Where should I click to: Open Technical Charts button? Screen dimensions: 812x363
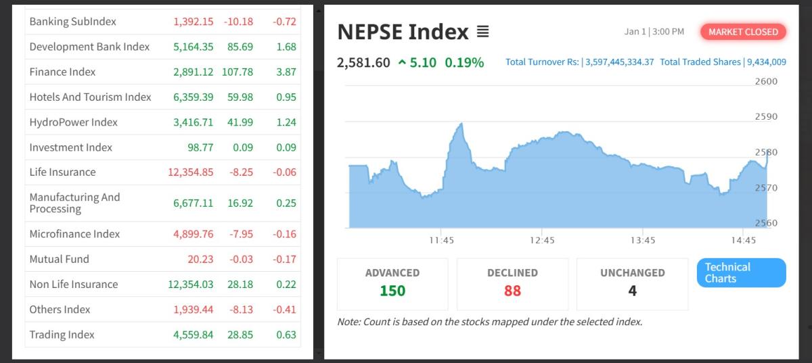point(741,272)
